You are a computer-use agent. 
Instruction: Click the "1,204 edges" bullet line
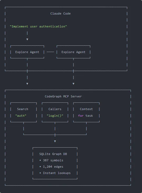pyautogui.click(x=51, y=167)
